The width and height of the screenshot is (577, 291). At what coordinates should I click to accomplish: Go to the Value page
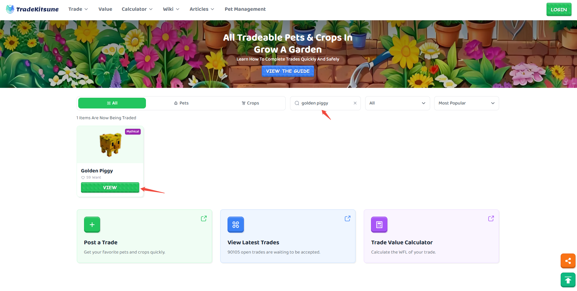click(105, 9)
